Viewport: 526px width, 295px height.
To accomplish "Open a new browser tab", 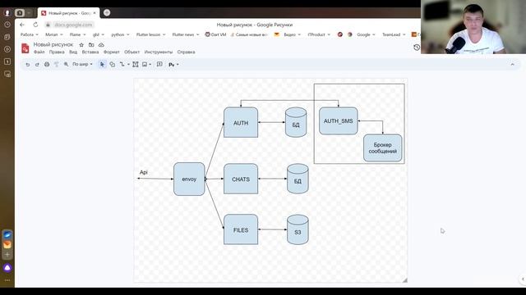I will 107,13.
